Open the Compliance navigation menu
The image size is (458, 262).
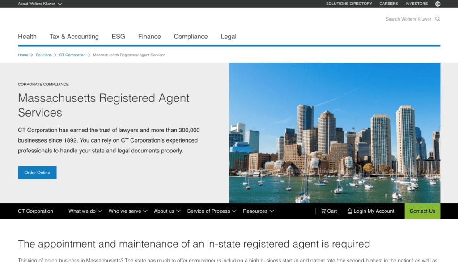coord(191,37)
